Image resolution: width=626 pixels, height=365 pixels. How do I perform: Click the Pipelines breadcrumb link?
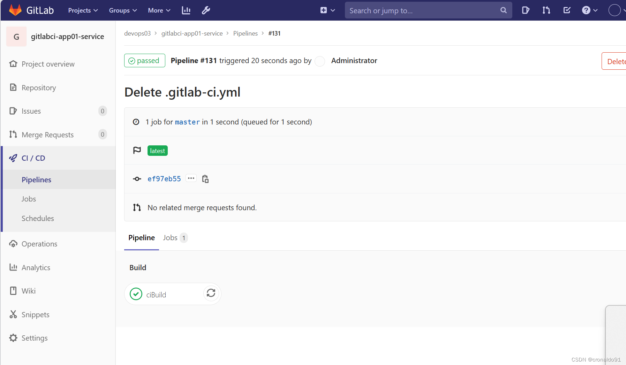pyautogui.click(x=246, y=33)
